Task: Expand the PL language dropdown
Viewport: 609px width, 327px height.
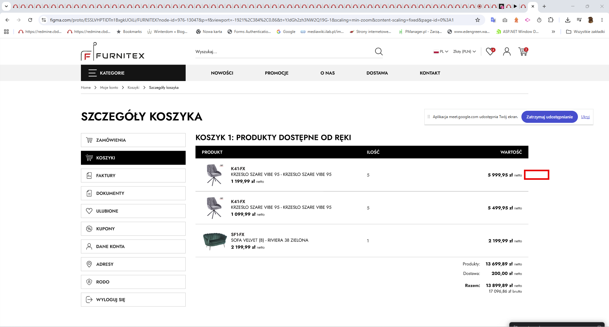Action: pyautogui.click(x=441, y=52)
